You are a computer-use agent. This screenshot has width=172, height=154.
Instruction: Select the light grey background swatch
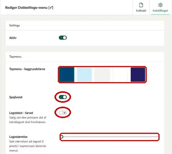[x=102, y=74]
